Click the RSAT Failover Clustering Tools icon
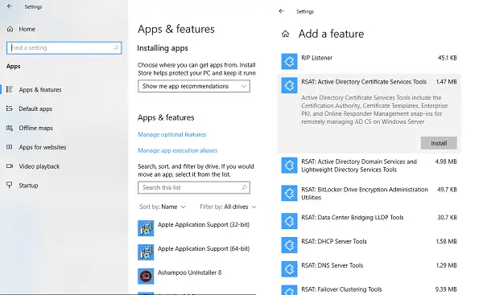The width and height of the screenshot is (483, 295). click(x=289, y=289)
